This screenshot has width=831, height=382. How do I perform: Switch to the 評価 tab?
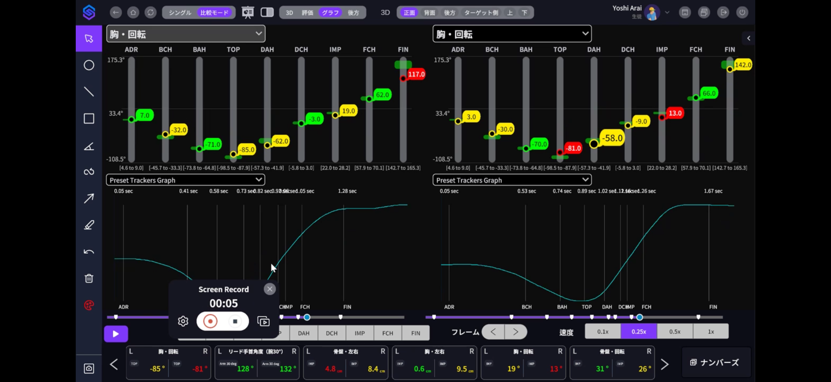tap(307, 13)
